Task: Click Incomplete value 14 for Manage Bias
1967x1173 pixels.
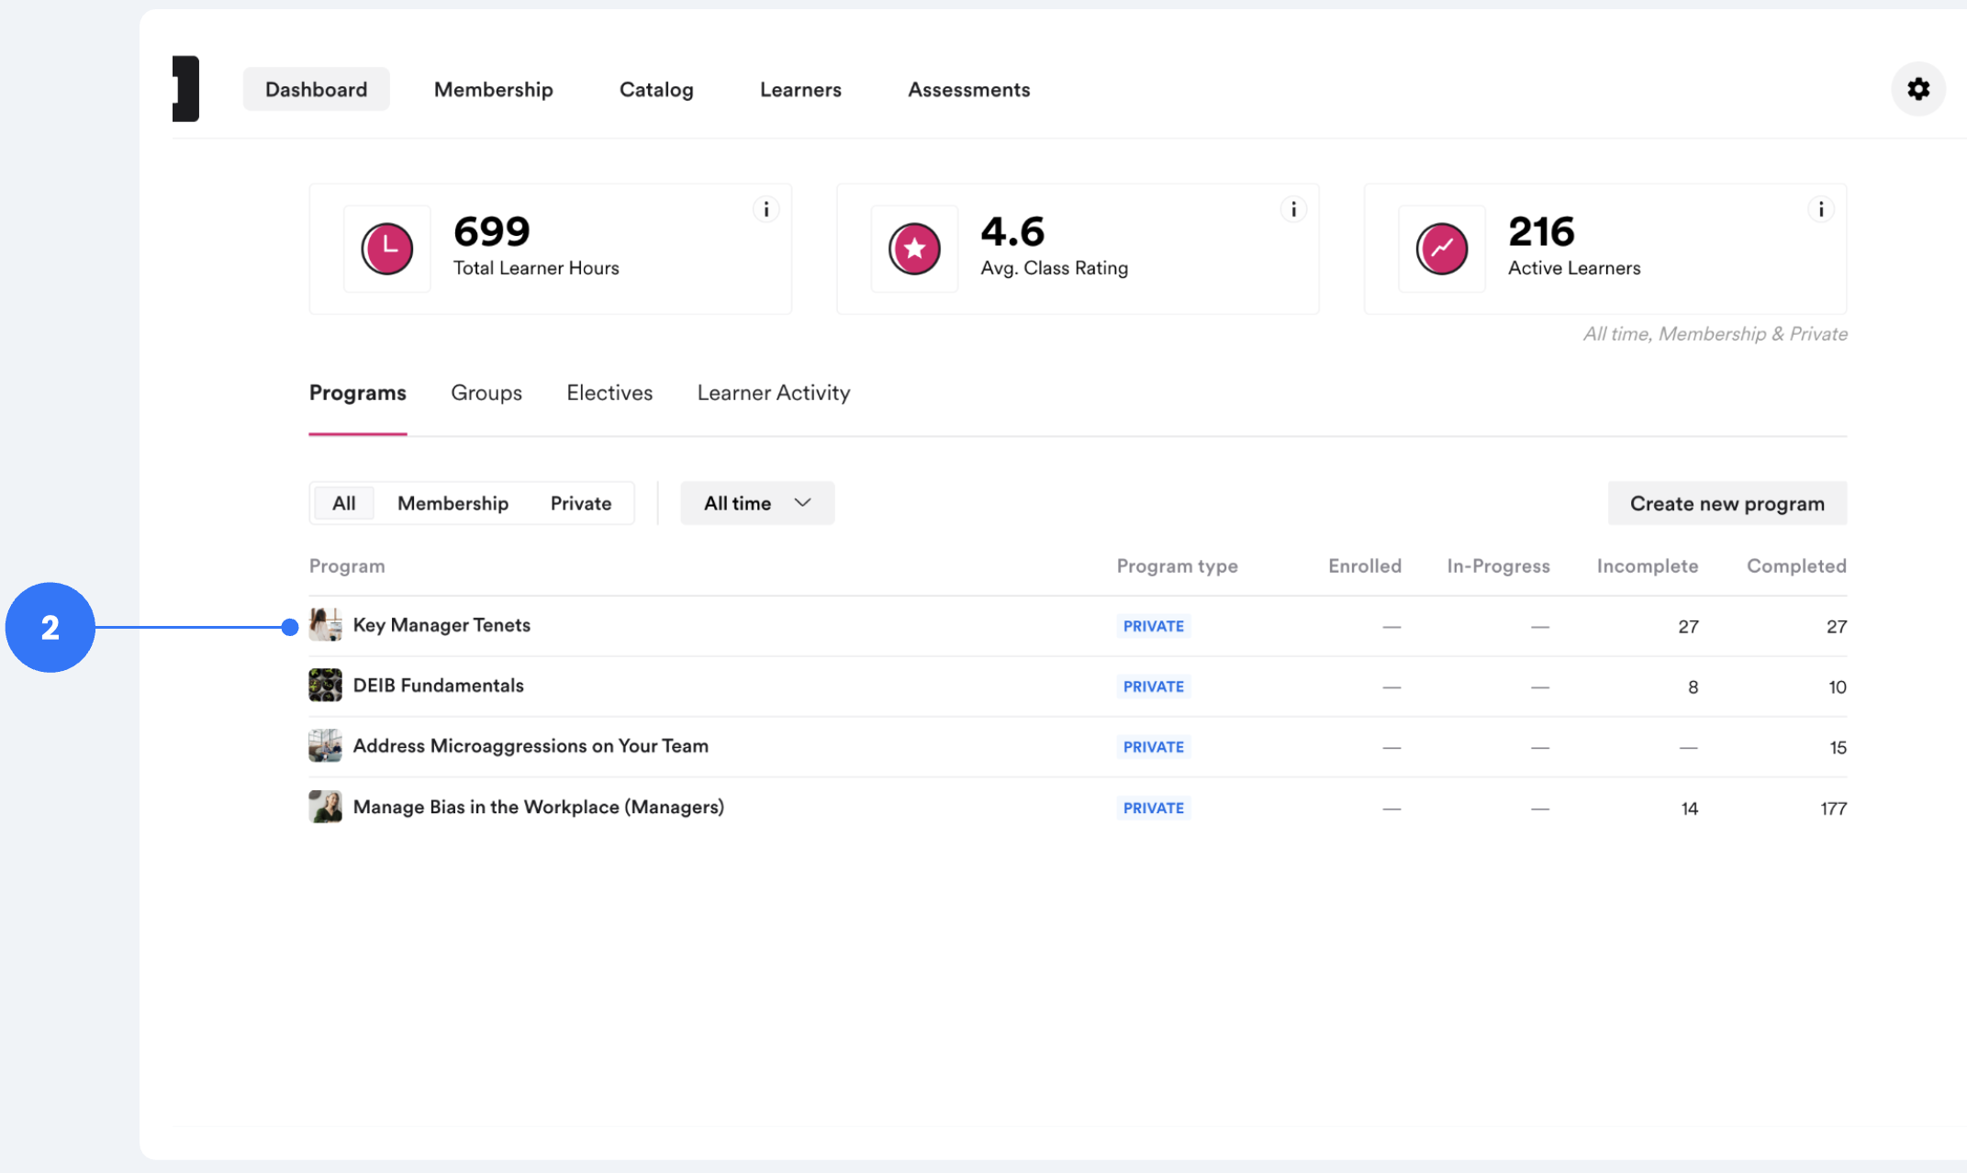Action: coord(1690,809)
